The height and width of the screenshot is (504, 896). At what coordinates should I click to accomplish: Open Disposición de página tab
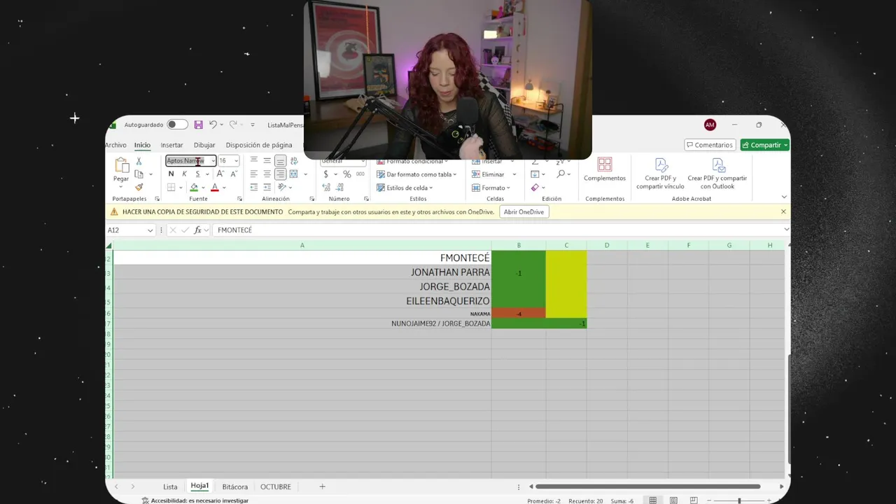point(259,145)
